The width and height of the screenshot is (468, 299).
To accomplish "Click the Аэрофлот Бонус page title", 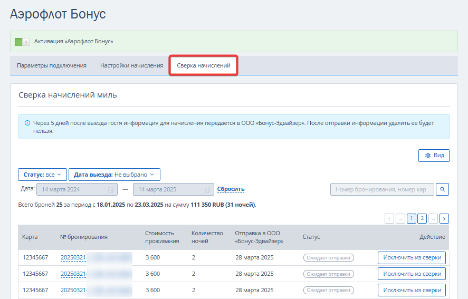I will (x=58, y=14).
